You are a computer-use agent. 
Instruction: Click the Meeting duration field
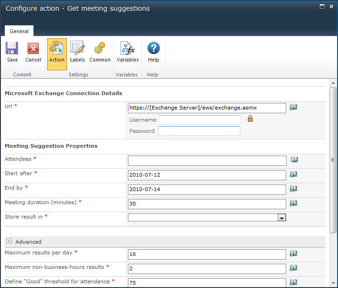click(x=207, y=204)
